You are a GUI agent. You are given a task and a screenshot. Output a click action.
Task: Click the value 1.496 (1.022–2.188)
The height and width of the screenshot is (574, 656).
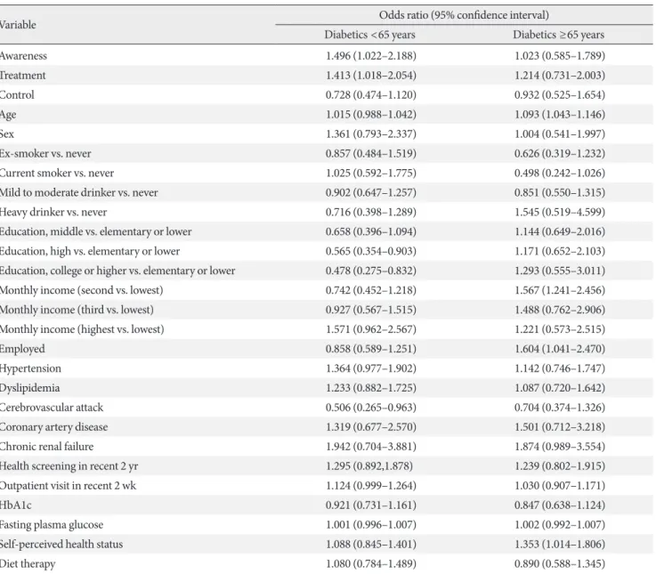(371, 56)
